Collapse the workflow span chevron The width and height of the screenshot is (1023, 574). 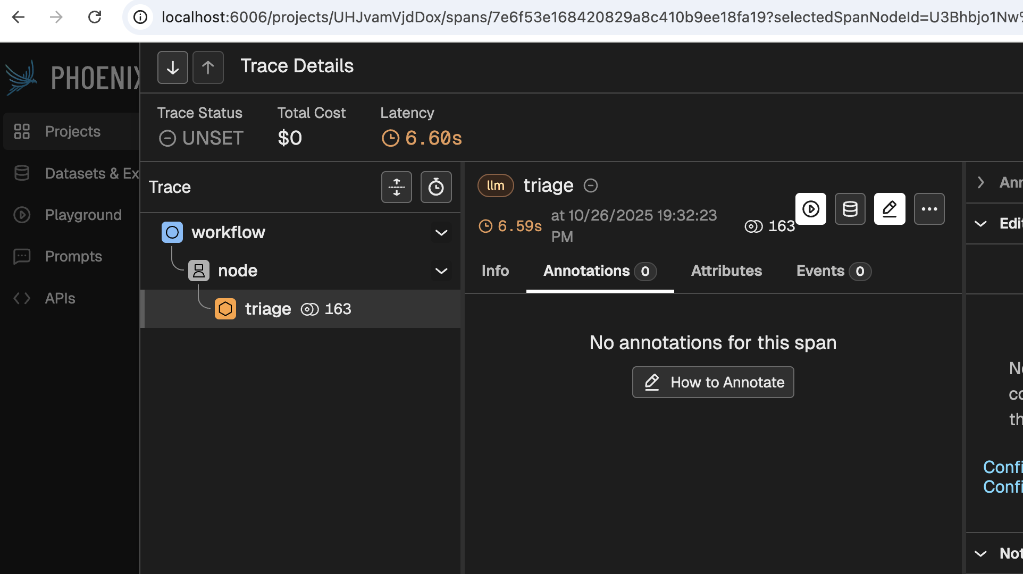click(x=441, y=233)
